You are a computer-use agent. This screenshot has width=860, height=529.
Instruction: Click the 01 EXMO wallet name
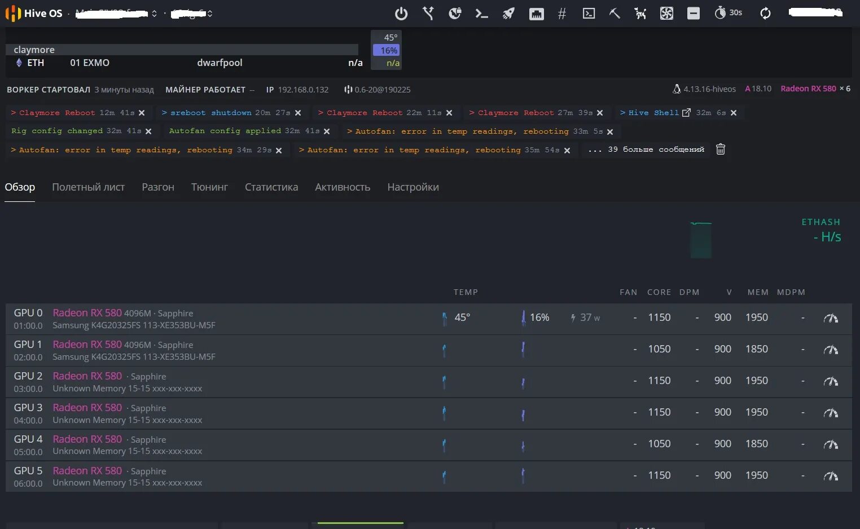coord(90,63)
